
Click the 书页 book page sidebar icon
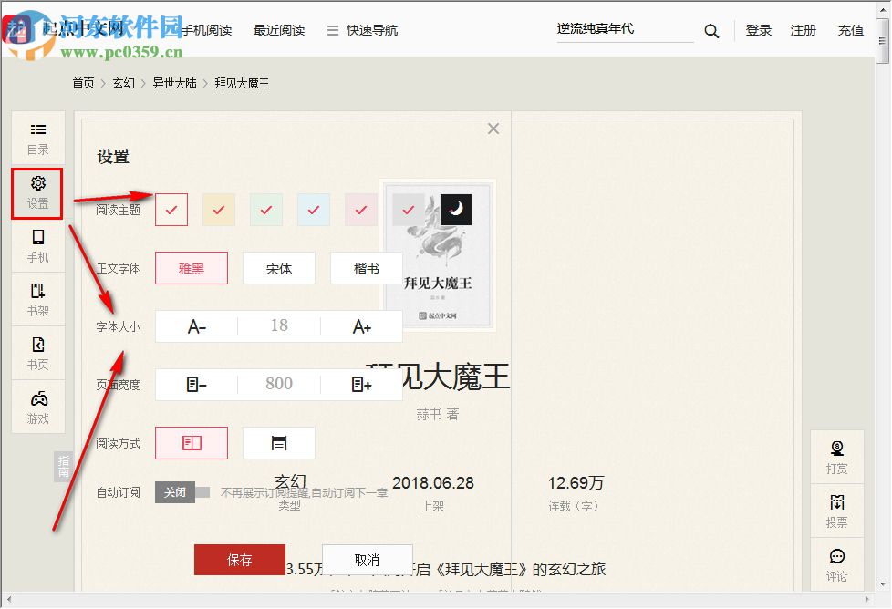point(37,352)
